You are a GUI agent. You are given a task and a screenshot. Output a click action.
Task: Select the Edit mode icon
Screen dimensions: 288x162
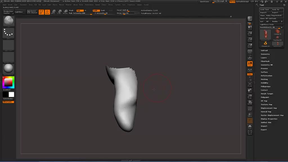[41, 12]
